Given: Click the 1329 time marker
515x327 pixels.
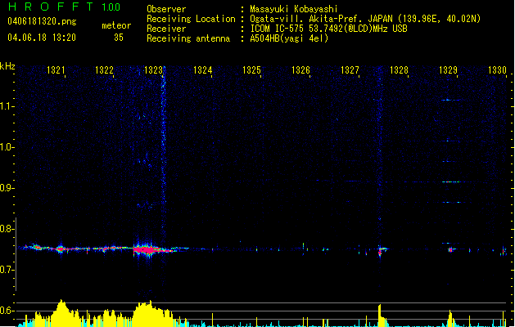Looking at the screenshot, I should (449, 70).
